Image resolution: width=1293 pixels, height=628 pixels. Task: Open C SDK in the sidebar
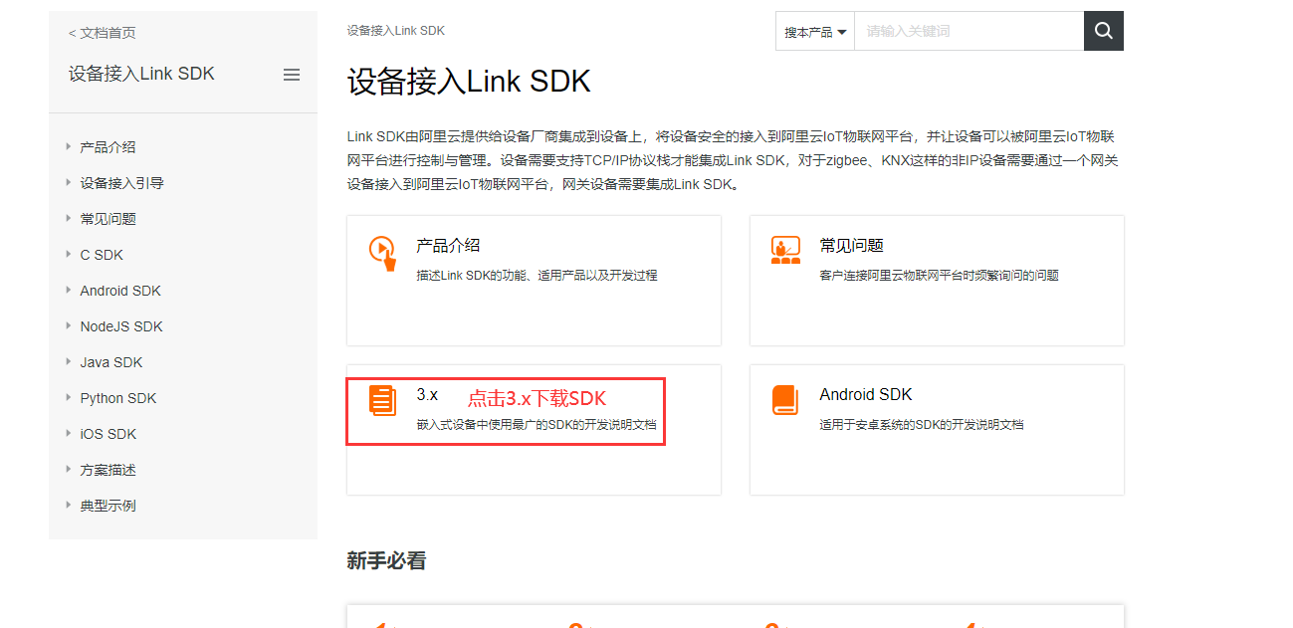[102, 255]
